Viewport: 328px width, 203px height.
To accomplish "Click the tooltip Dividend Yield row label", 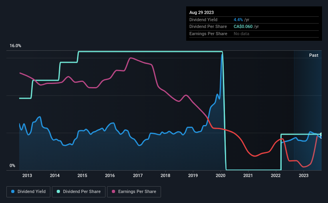I will [203, 20].
